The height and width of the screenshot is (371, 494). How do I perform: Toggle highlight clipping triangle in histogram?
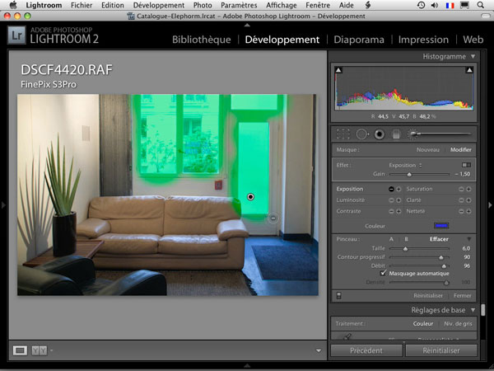pyautogui.click(x=469, y=70)
